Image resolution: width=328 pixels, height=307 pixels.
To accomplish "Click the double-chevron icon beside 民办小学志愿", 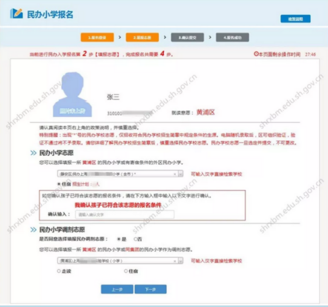I will (x=34, y=154).
